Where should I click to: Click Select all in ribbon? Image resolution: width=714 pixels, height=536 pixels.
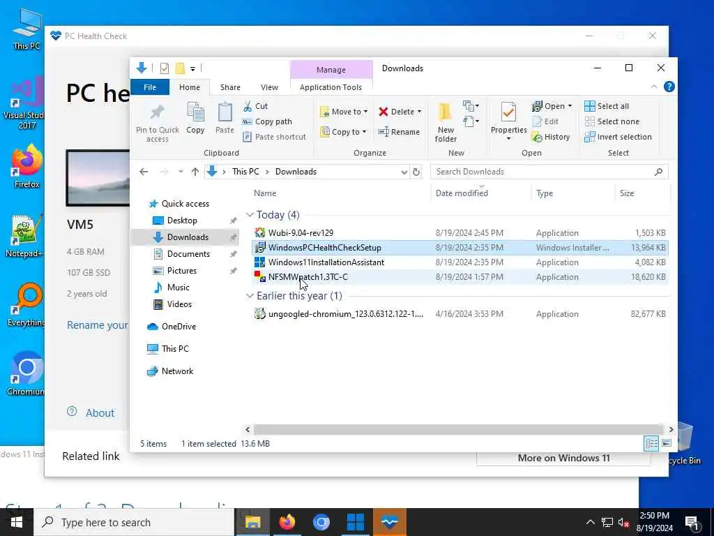[x=607, y=106]
